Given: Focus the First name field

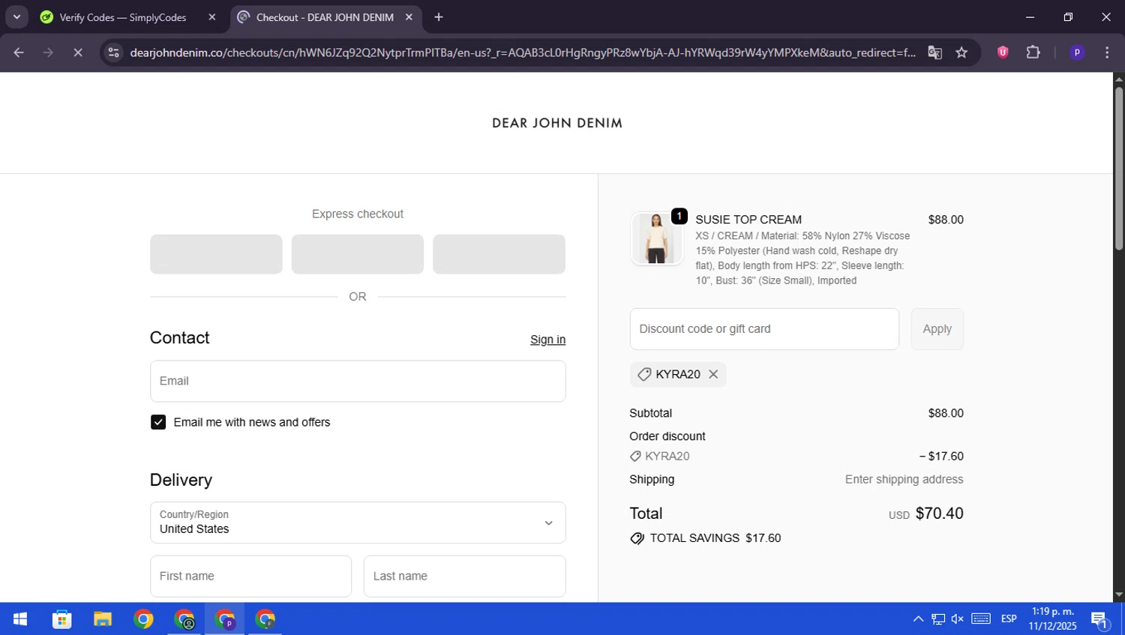Looking at the screenshot, I should coord(250,576).
